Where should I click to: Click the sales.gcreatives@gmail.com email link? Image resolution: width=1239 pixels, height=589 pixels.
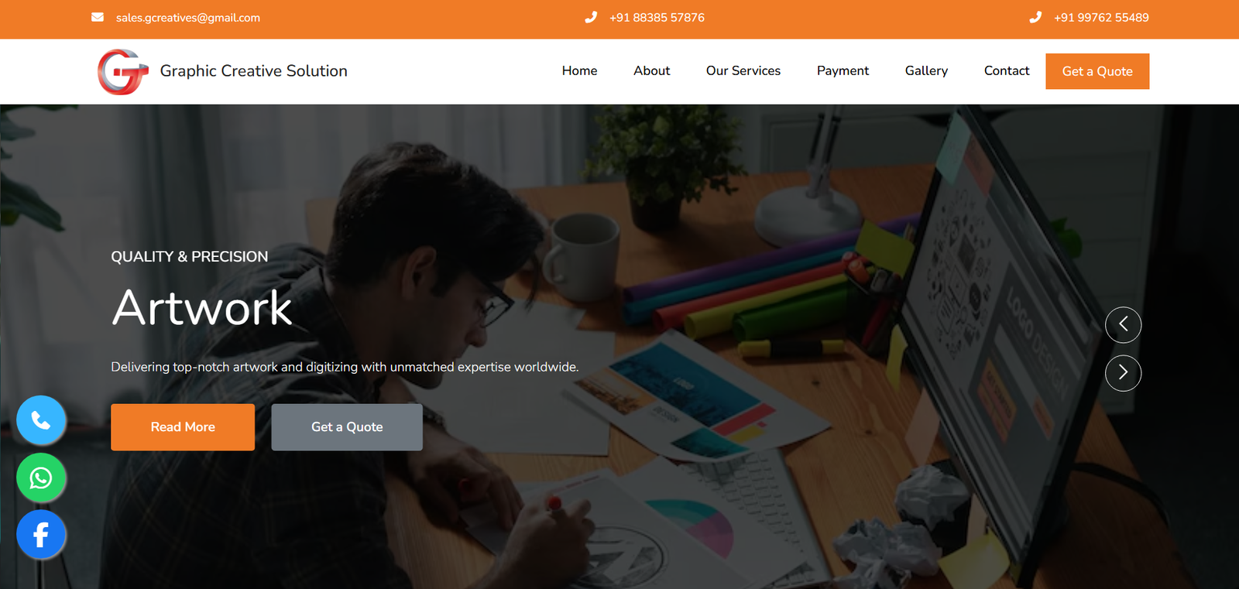[188, 18]
